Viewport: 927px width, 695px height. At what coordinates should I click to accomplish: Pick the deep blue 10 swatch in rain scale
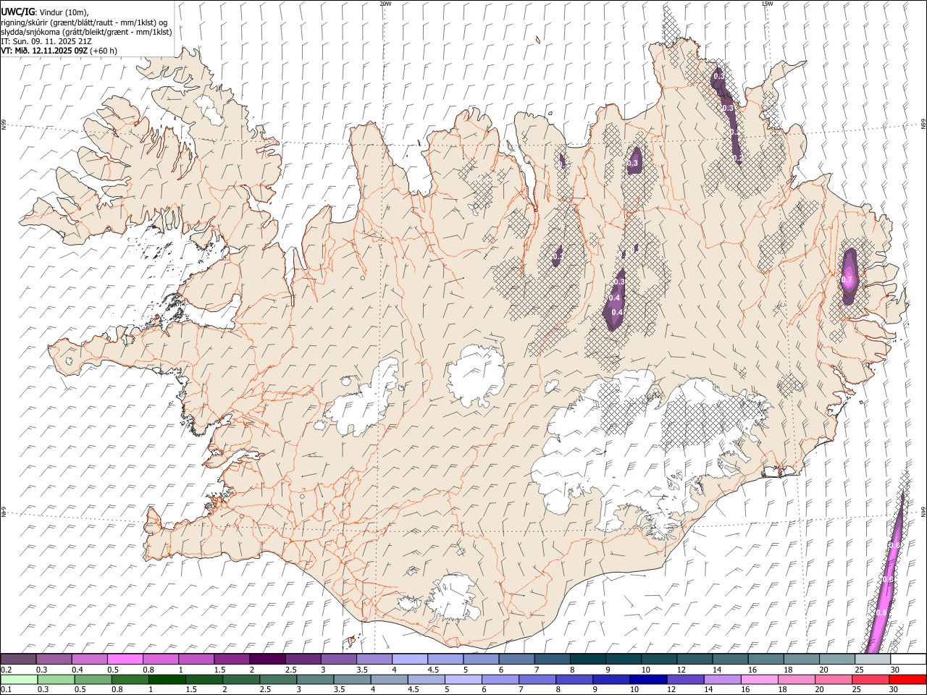[x=648, y=680]
